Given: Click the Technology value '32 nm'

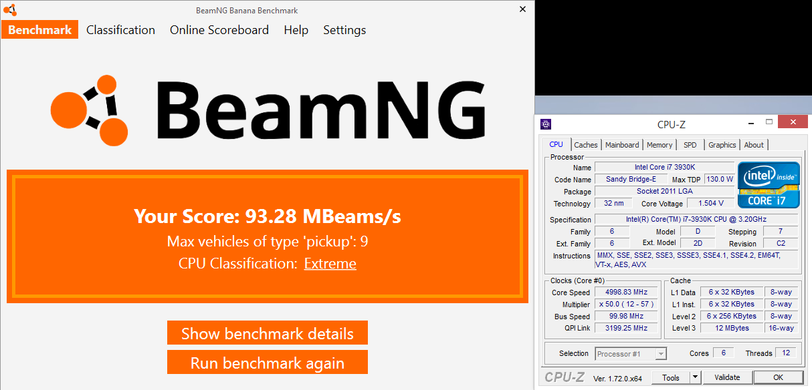Looking at the screenshot, I should (x=613, y=203).
